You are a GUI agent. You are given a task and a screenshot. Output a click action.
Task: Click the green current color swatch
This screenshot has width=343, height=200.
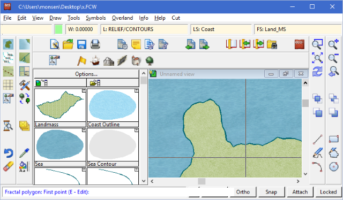click(x=58, y=29)
